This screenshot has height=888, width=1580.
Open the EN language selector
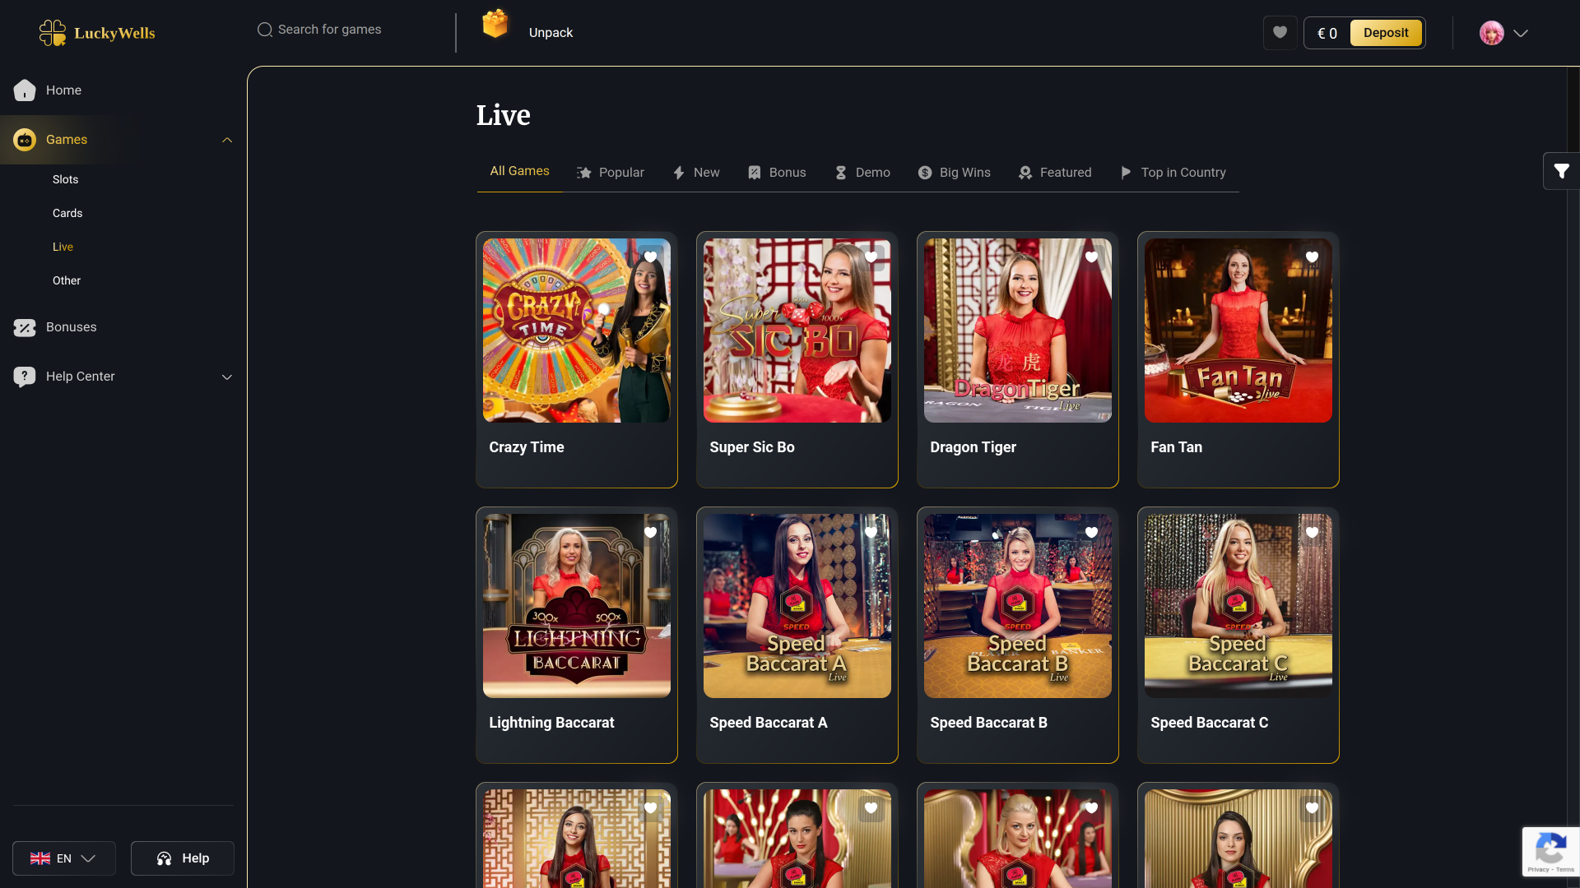point(63,858)
